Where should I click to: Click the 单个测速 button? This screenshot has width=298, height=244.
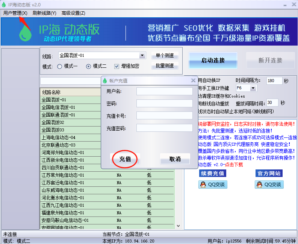click(165, 55)
